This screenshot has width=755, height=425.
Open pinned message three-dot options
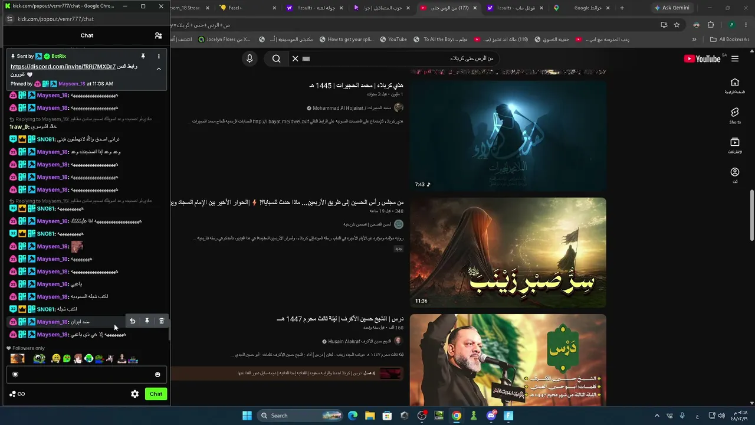click(159, 56)
